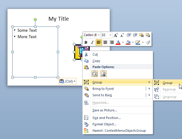Choose Save as Picture from context menu

(104, 110)
